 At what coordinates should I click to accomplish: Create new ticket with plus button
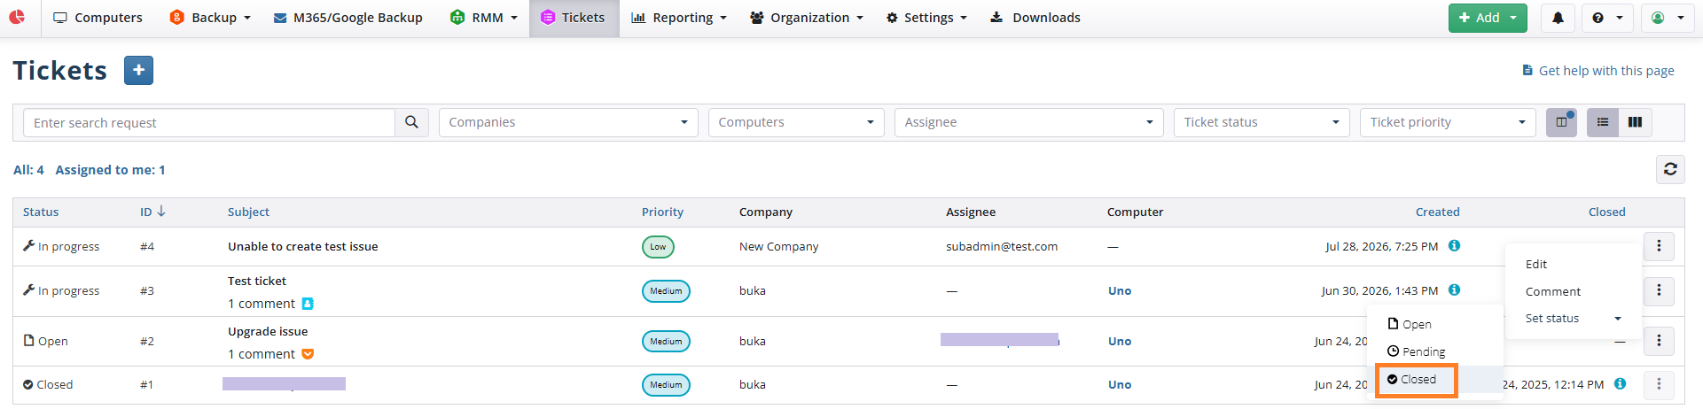(138, 70)
